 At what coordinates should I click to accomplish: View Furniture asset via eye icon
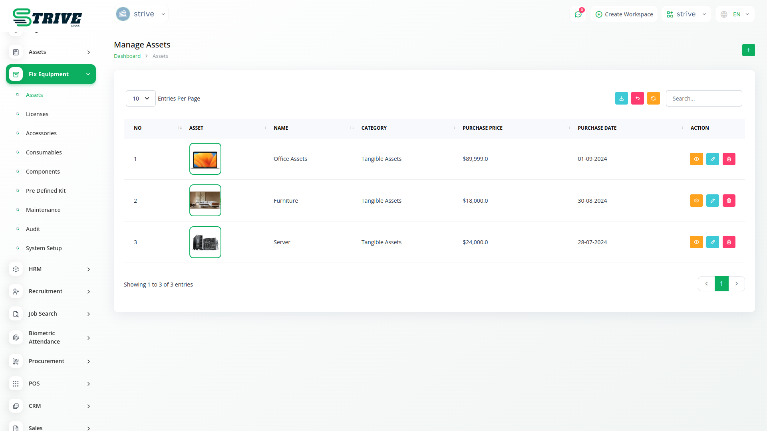click(696, 201)
